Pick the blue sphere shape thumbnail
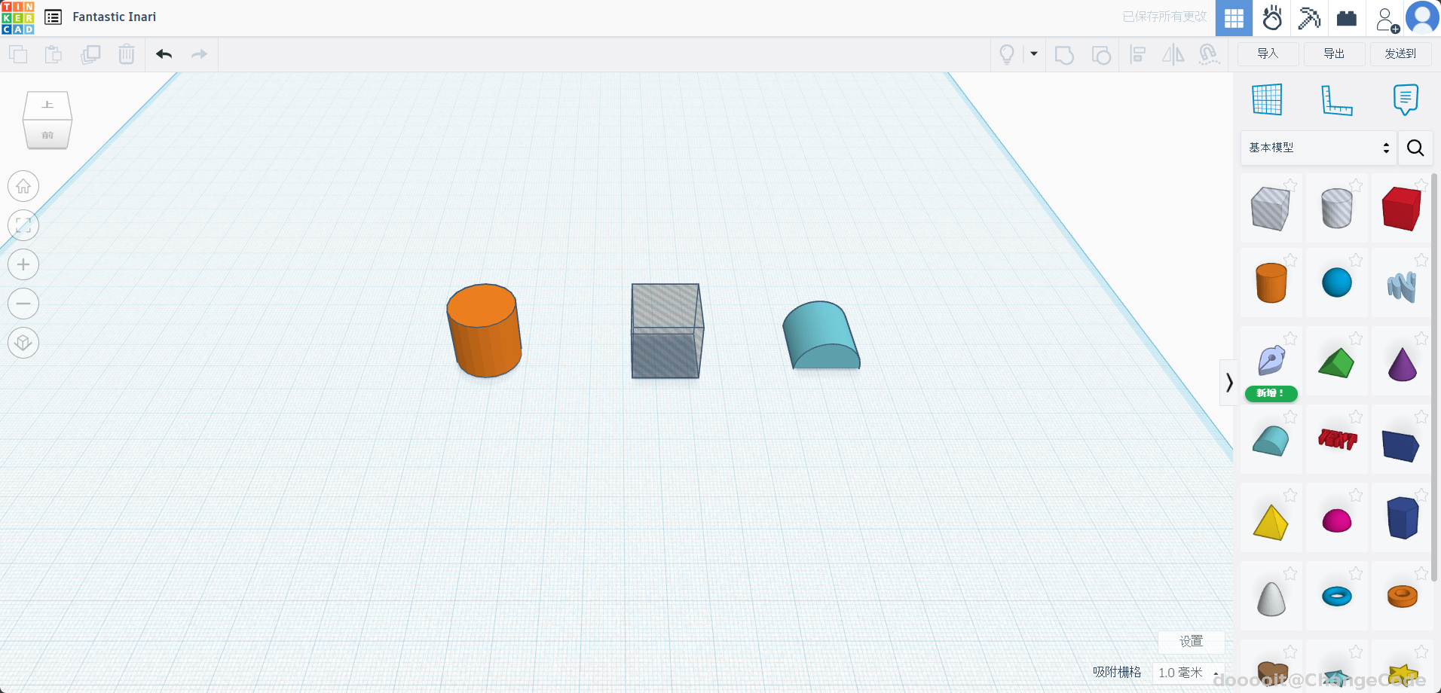1441x693 pixels. tap(1337, 282)
